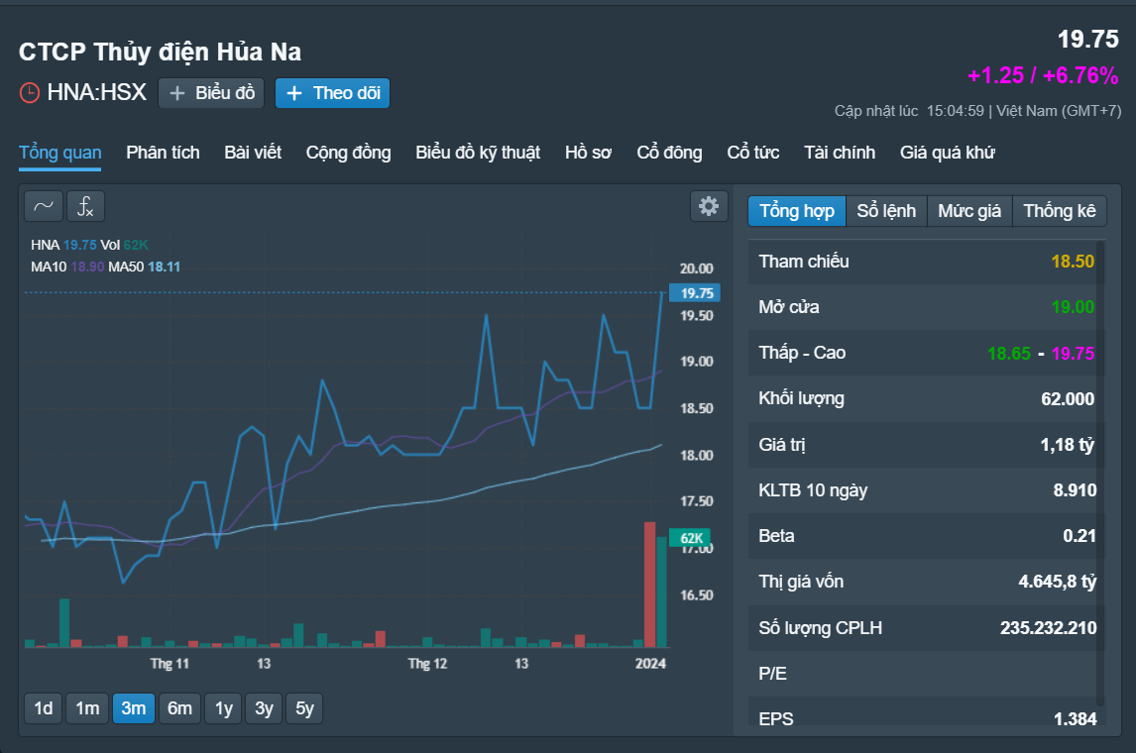Select the 5y chart range
Viewport: 1136px width, 753px height.
304,708
